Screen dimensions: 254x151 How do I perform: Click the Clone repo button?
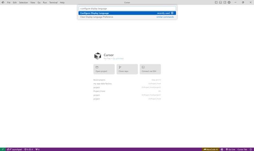pyautogui.click(x=127, y=69)
